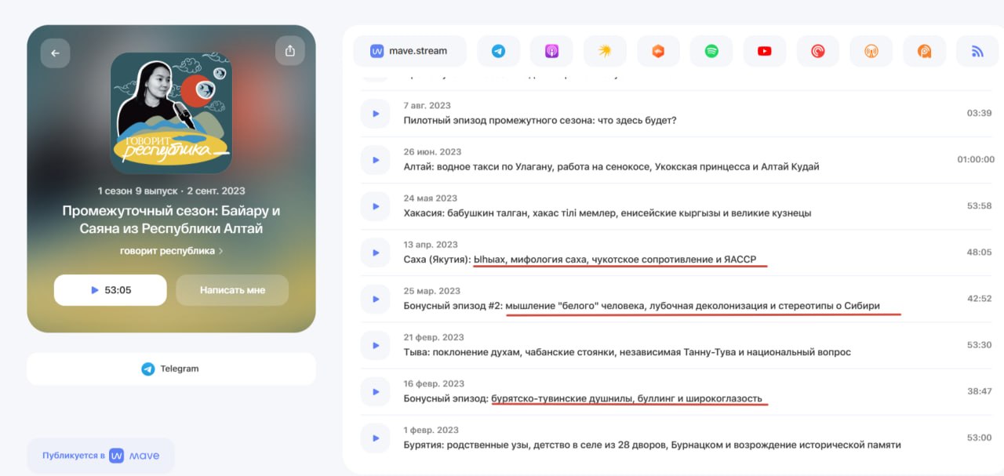Click the share icon on the cover card
The height and width of the screenshot is (476, 1004).
point(289,50)
